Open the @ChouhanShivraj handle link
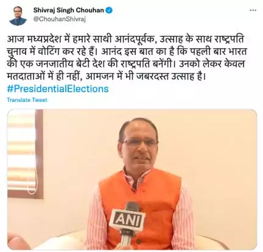The width and height of the screenshot is (263, 252). point(60,19)
